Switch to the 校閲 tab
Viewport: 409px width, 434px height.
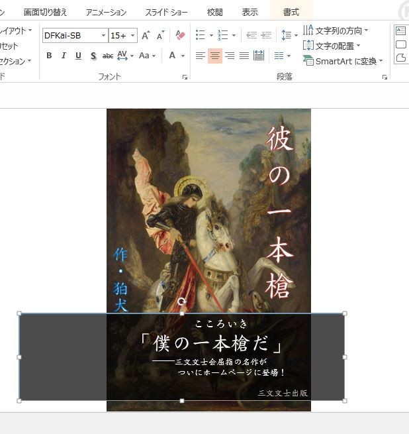click(x=215, y=12)
